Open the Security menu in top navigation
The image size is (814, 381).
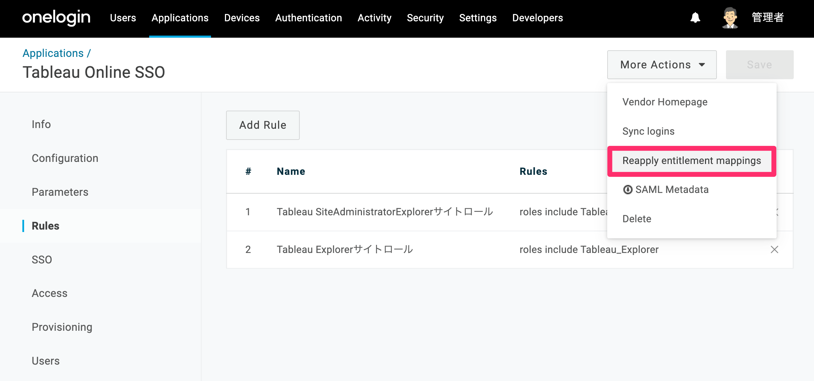[425, 18]
